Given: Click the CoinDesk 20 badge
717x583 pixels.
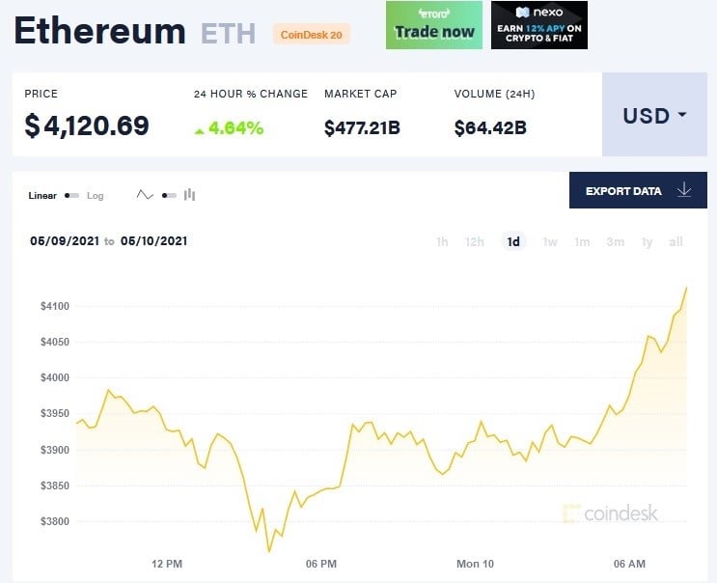Looking at the screenshot, I should coord(312,35).
